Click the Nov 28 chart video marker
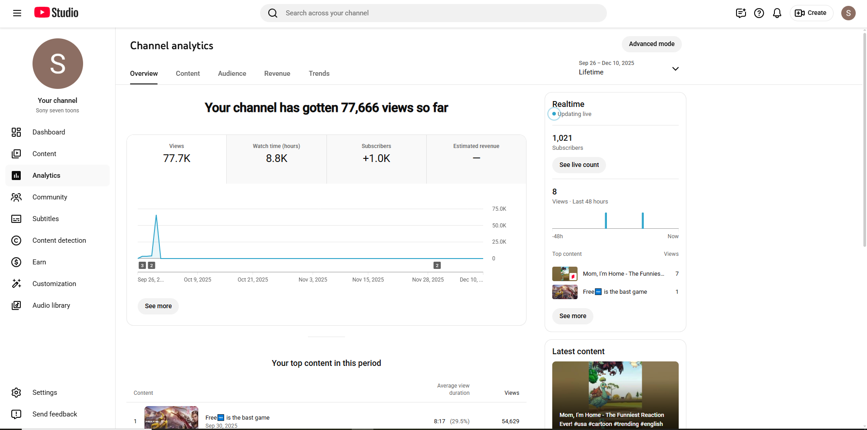This screenshot has width=867, height=430. [437, 265]
